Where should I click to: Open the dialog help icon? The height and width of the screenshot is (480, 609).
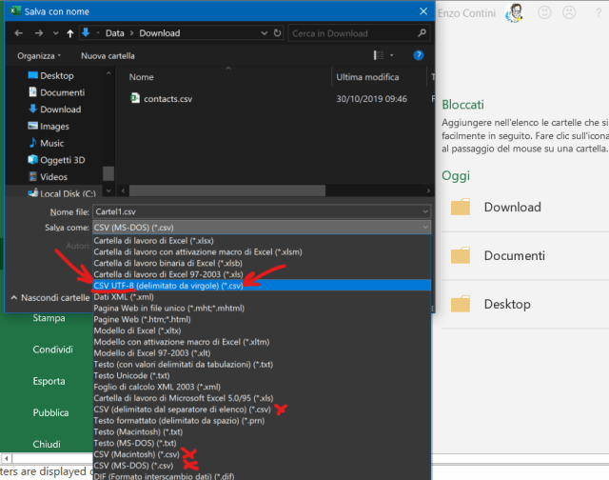pyautogui.click(x=418, y=56)
